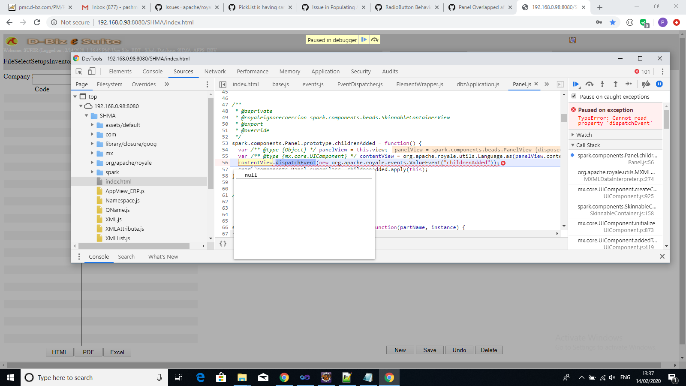This screenshot has height=386, width=686.
Task: Switch to the Network panel
Action: 215,71
